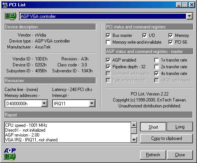
Task: Toggle the Bus master checkbox
Action: 108,35
